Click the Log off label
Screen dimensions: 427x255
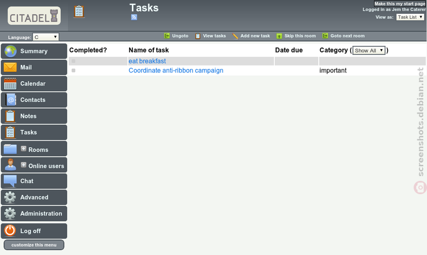pyautogui.click(x=30, y=231)
